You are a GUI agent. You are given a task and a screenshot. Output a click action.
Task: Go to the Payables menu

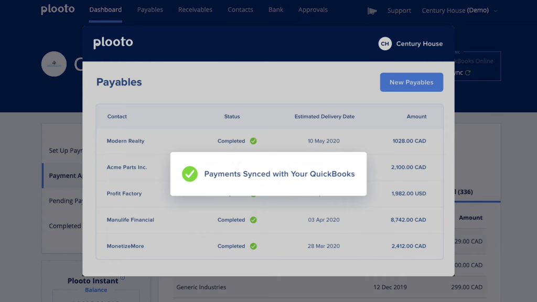click(x=150, y=9)
